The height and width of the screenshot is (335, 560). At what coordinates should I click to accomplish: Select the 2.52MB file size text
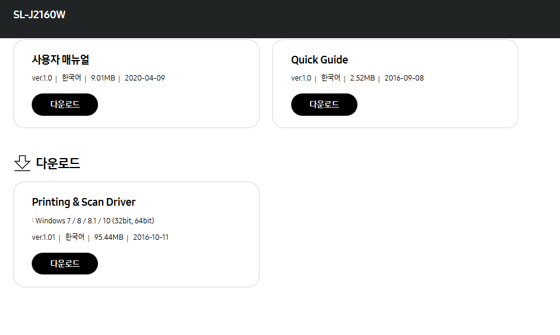point(363,78)
